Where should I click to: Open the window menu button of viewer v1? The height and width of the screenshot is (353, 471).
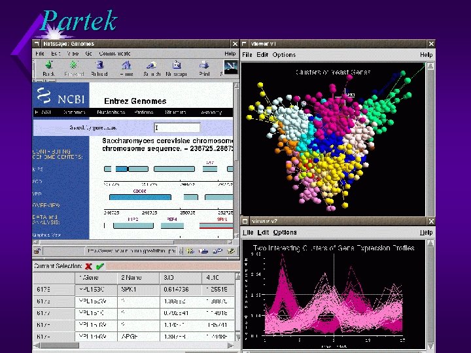[x=244, y=44]
